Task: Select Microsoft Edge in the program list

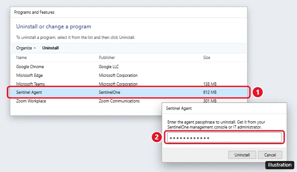Action: point(29,75)
